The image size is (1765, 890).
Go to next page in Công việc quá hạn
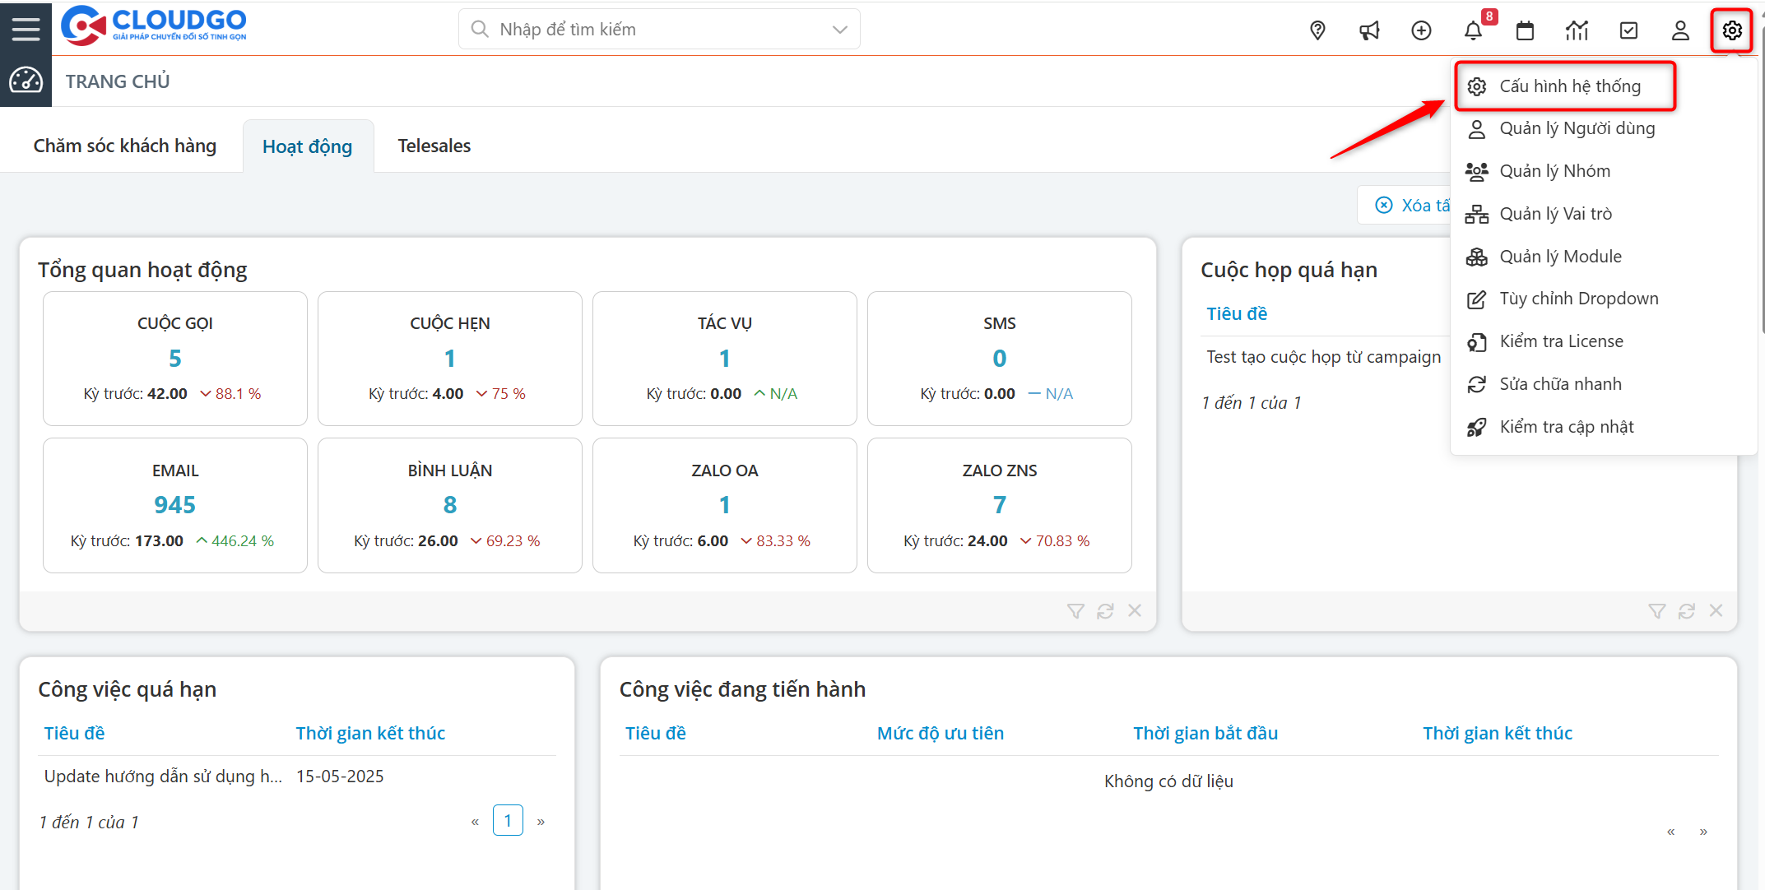click(541, 821)
